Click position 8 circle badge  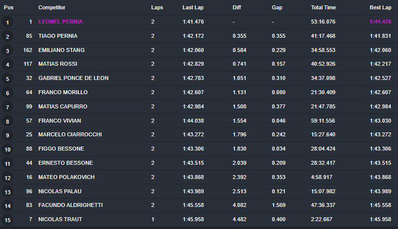[7, 121]
